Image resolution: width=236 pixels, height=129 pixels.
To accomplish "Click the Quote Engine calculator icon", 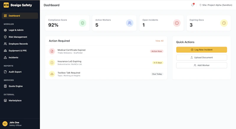I will pyautogui.click(x=5, y=86).
